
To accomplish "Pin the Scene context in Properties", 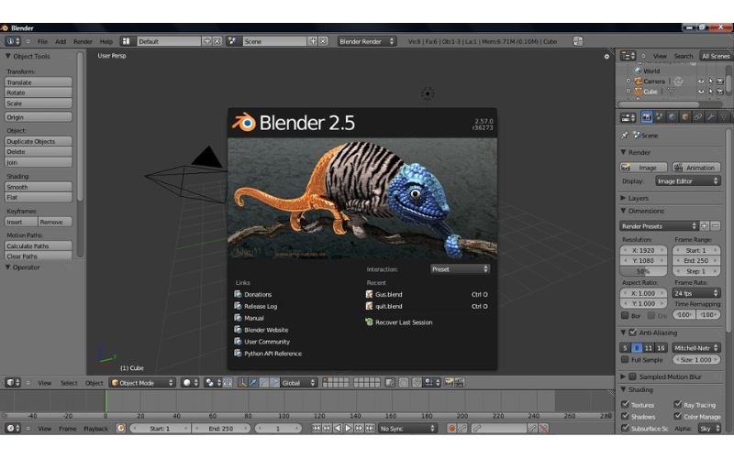I will [x=625, y=135].
